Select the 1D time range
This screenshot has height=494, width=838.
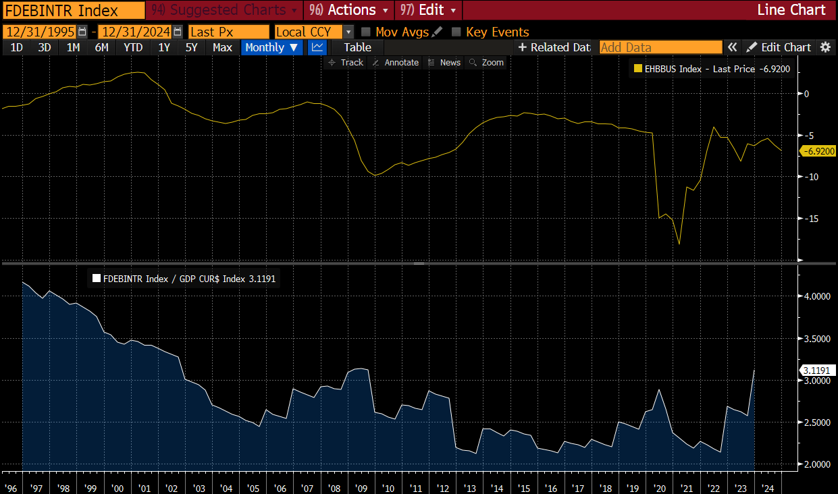17,47
